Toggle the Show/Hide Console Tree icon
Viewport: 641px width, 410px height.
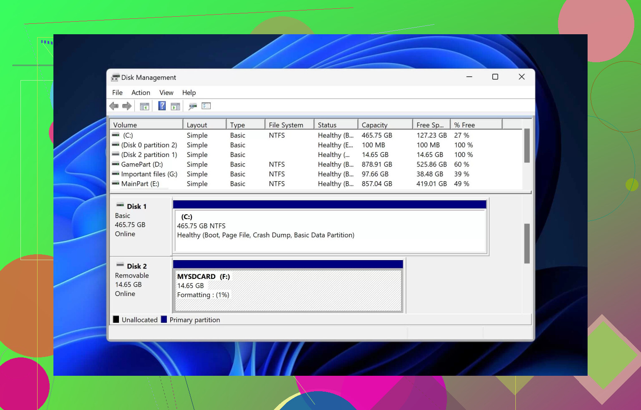coord(144,106)
